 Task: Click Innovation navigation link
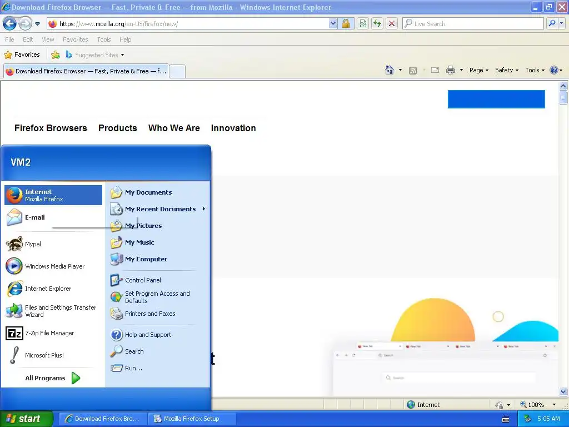pos(233,128)
